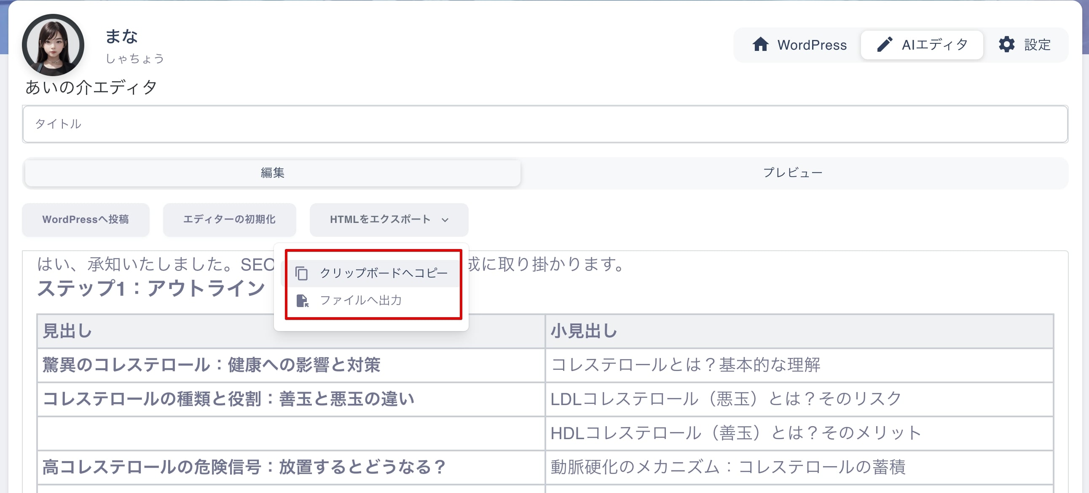Click cell コレステロールの種類と役割：善玉と悪玉の違い
This screenshot has height=493, width=1089.
point(291,399)
